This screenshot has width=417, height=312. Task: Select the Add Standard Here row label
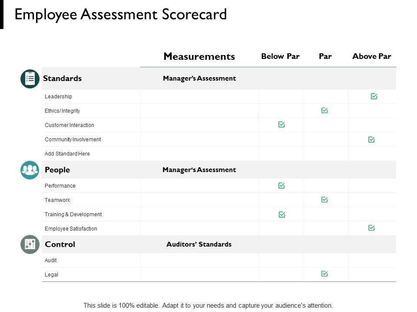(x=67, y=154)
